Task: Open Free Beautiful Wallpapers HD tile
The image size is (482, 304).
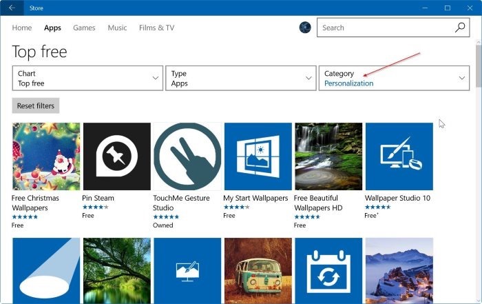Action: (x=328, y=156)
